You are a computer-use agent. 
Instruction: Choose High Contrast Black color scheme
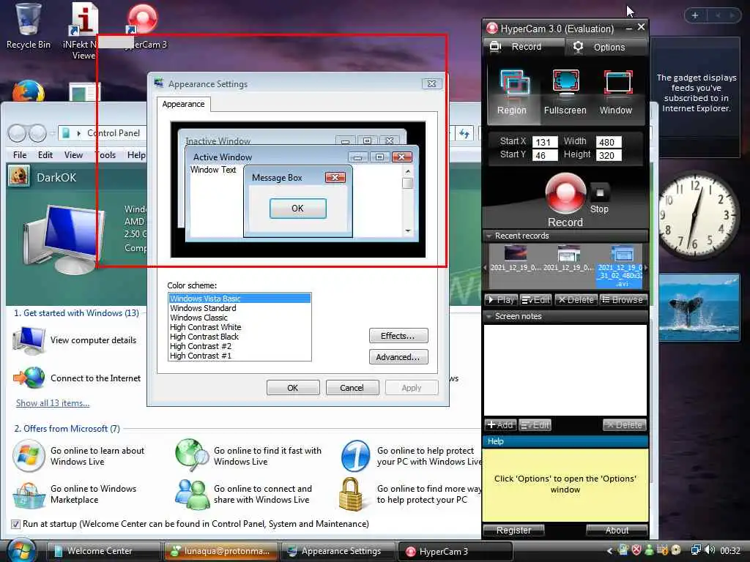click(x=240, y=337)
